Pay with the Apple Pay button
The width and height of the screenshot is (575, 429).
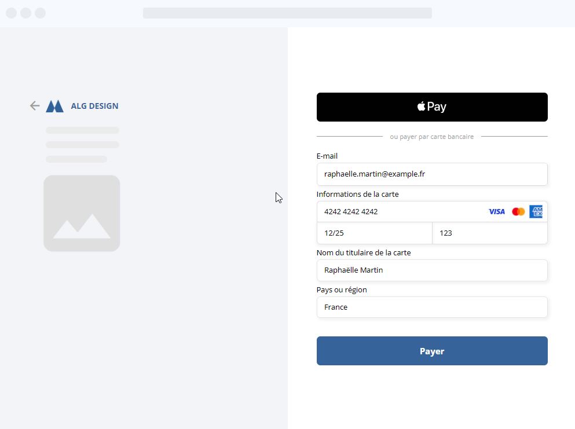(432, 107)
